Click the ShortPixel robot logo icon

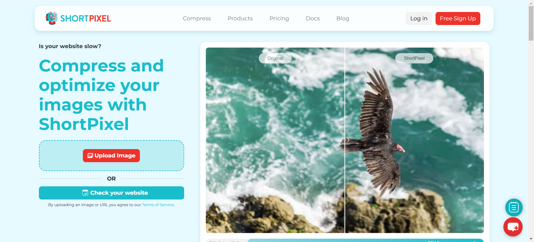tap(51, 18)
